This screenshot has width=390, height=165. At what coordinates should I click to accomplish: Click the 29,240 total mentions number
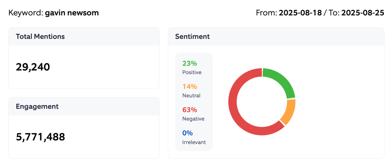[x=33, y=67]
